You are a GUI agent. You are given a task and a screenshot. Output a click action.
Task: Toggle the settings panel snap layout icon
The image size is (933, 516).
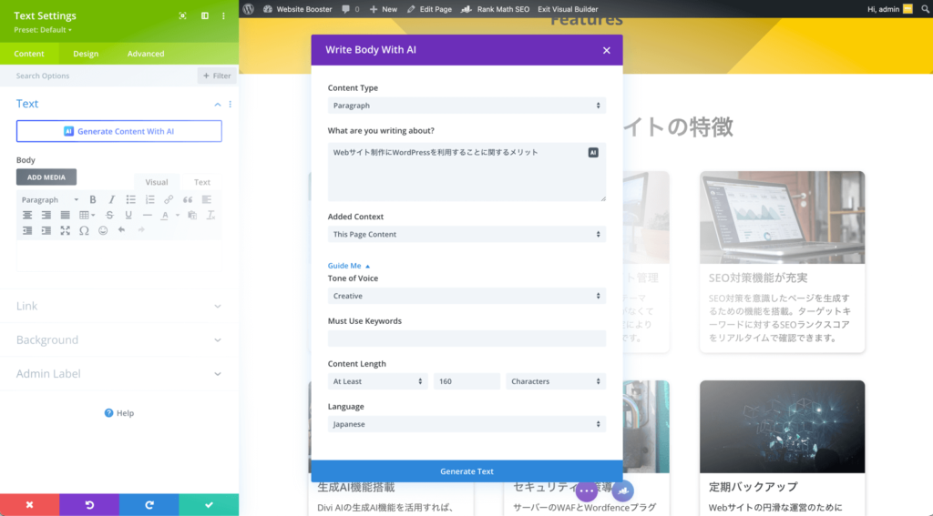click(x=205, y=16)
